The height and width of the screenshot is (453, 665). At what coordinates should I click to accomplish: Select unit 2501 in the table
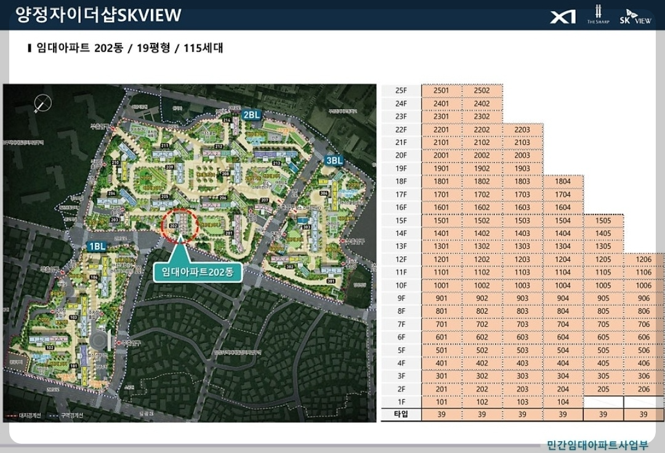(441, 91)
